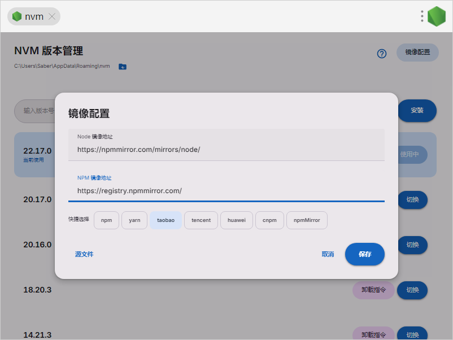The width and height of the screenshot is (453, 340).
Task: Click the large Node.js logo in header
Action: point(437,16)
